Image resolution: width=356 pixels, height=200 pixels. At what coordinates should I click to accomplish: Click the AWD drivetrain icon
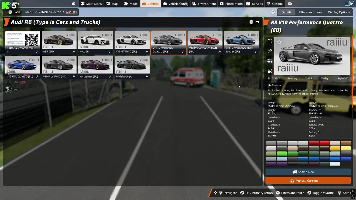coord(270,41)
